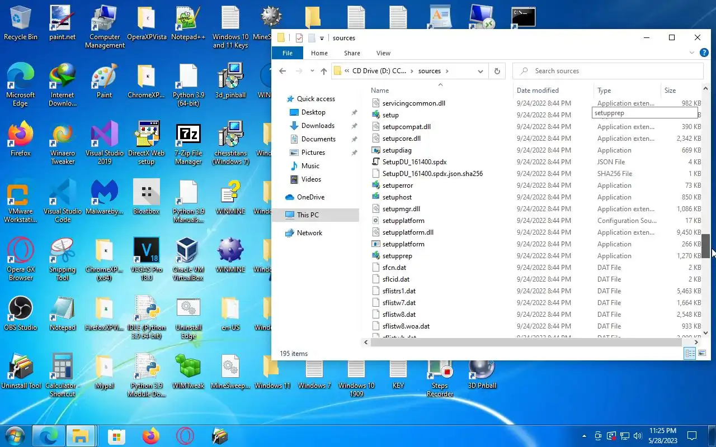Show hidden tray icons arrow
Screen dimensions: 716x447
(x=585, y=436)
